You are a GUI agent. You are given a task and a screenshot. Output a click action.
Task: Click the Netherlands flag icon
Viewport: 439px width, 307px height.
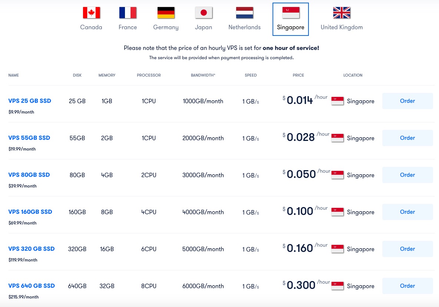point(244,13)
